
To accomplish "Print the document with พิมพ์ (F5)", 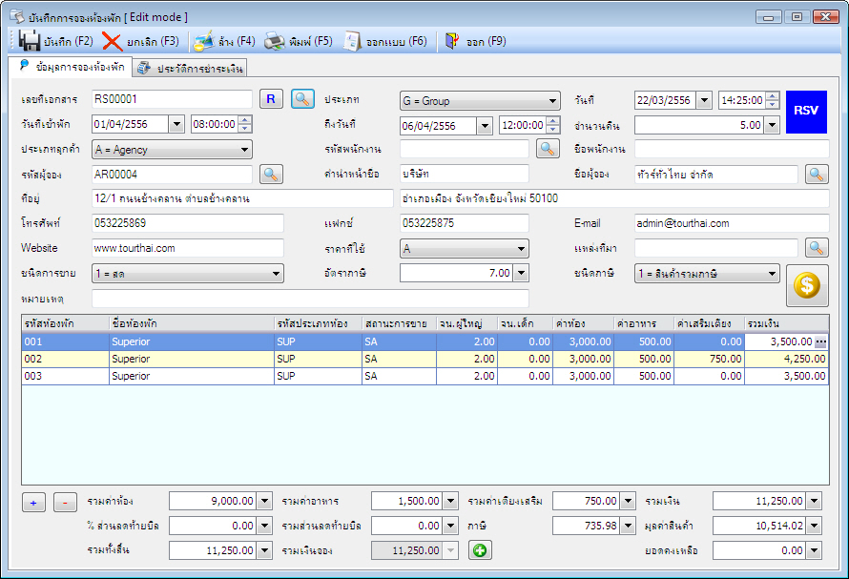I will [299, 42].
